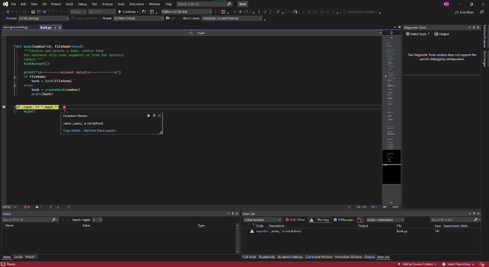
Task: Click the split editor icon above scrollbar
Action: click(392, 33)
